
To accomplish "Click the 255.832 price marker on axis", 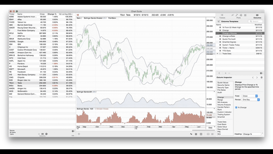I will [210, 45].
